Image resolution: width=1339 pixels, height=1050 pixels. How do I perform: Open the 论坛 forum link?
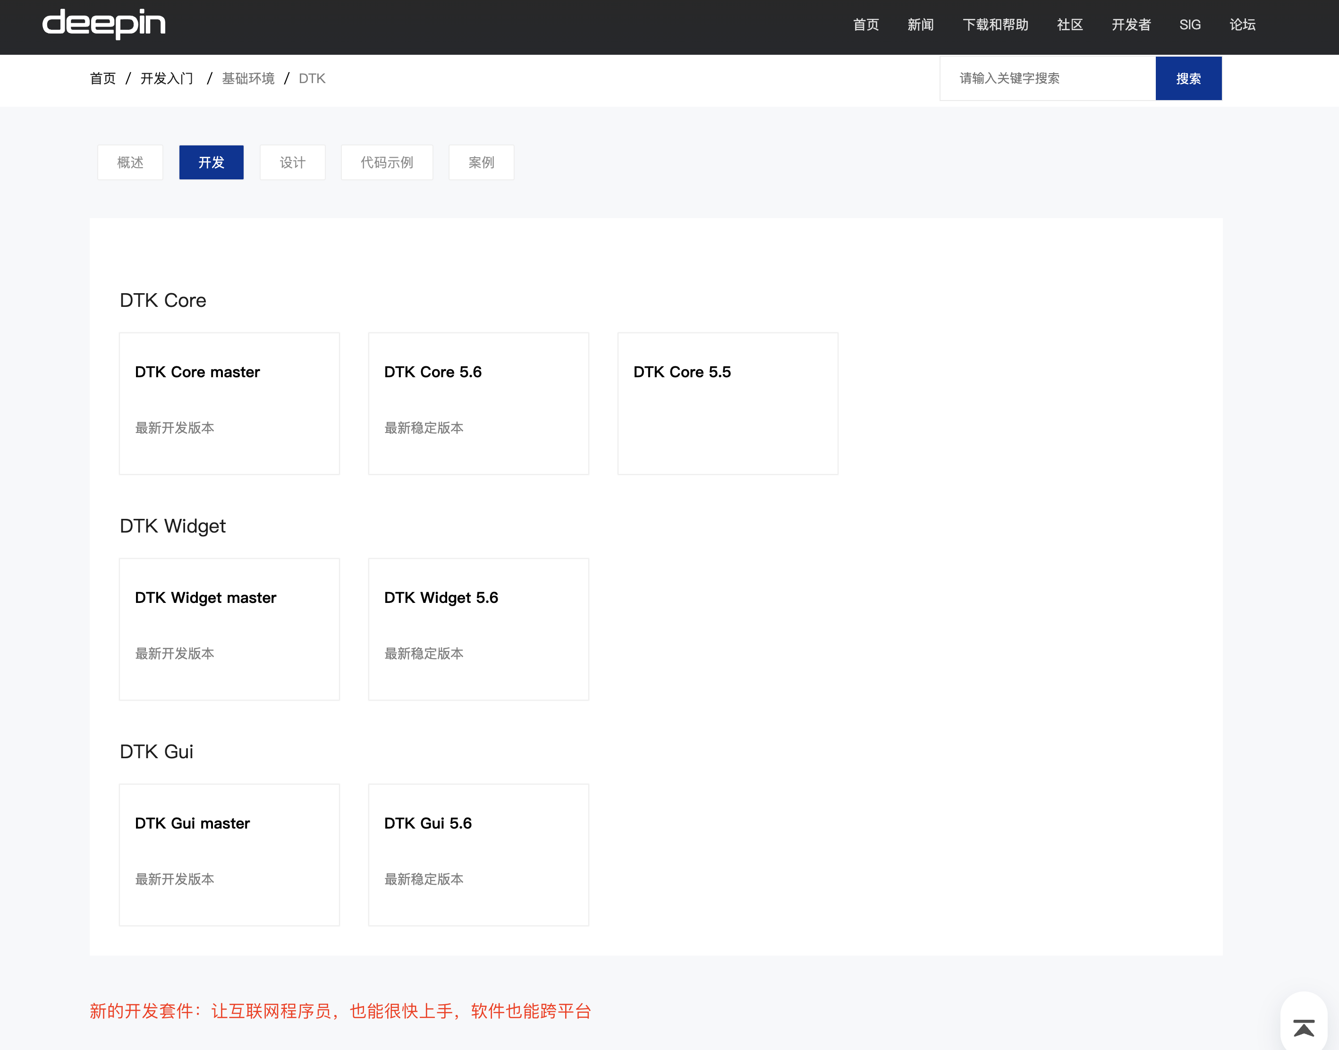(x=1242, y=25)
